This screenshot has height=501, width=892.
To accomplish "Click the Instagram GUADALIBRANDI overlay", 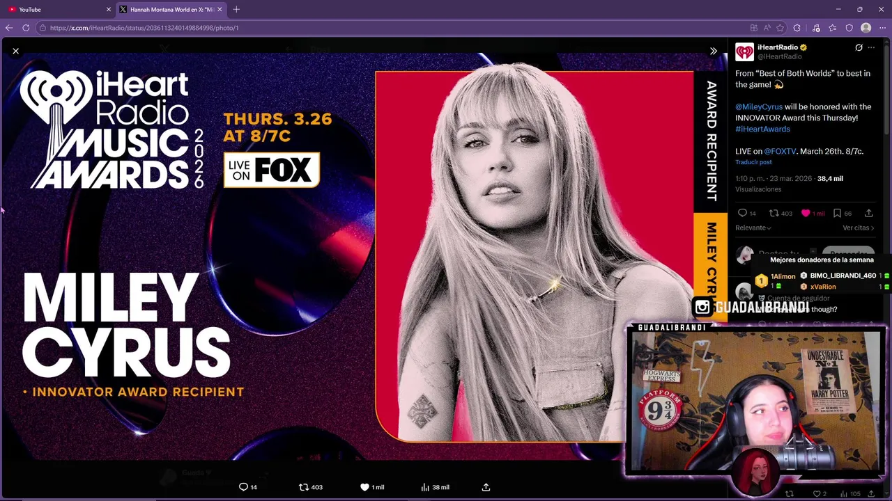I will point(751,307).
